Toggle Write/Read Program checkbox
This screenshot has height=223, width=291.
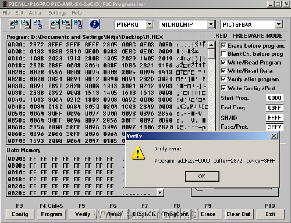(223, 62)
